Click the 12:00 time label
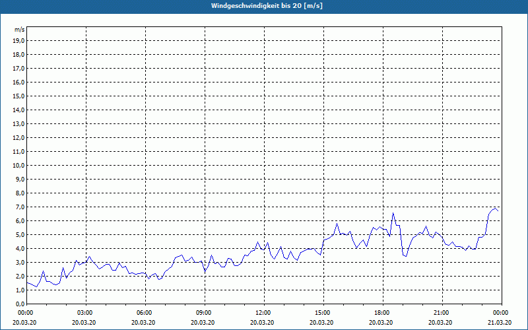 [x=263, y=313]
